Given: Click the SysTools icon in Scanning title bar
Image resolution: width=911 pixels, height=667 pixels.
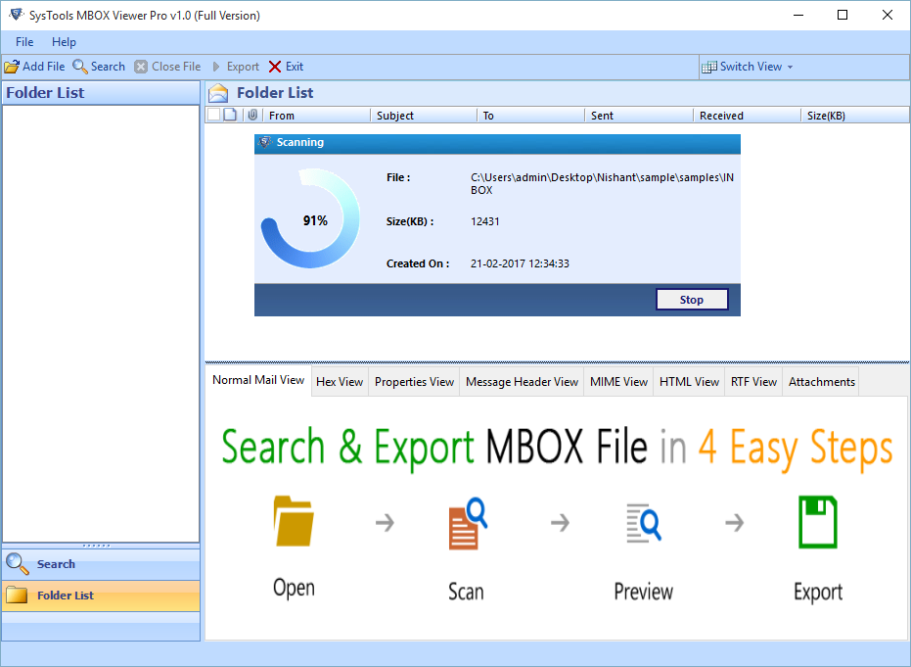Looking at the screenshot, I should coord(265,142).
